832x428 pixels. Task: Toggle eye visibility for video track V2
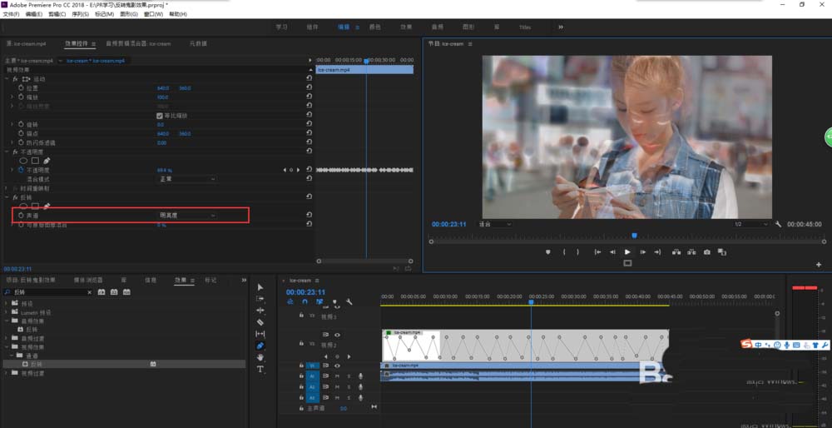pyautogui.click(x=337, y=334)
